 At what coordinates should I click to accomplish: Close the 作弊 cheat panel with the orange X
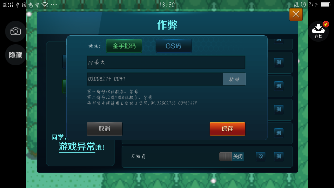[x=296, y=14]
